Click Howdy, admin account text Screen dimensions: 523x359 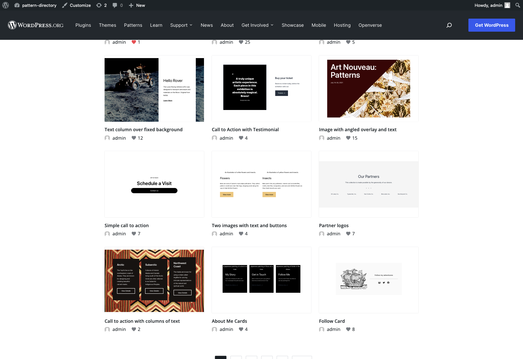click(488, 5)
